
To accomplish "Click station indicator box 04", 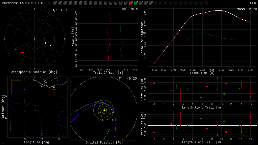I will click(70, 3).
